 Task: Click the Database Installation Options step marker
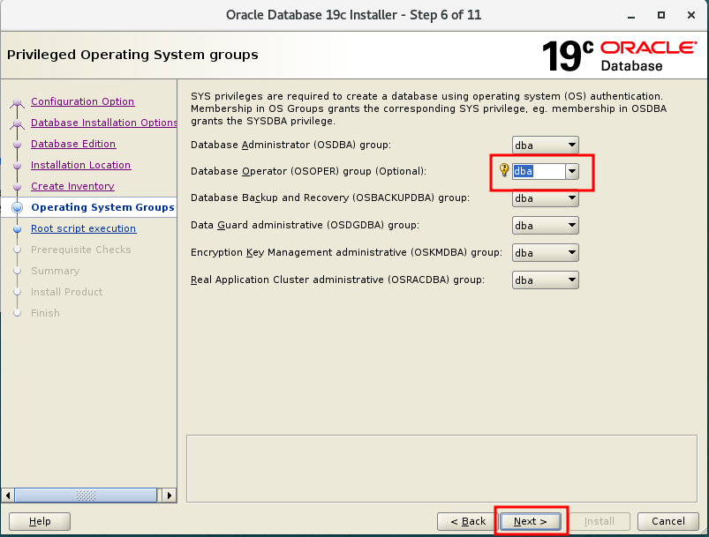click(17, 123)
